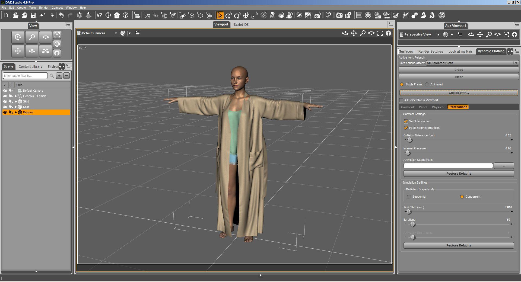Screen dimensions: 521x282
Task: Open the Default Camera dropdown arrow
Action: [116, 33]
